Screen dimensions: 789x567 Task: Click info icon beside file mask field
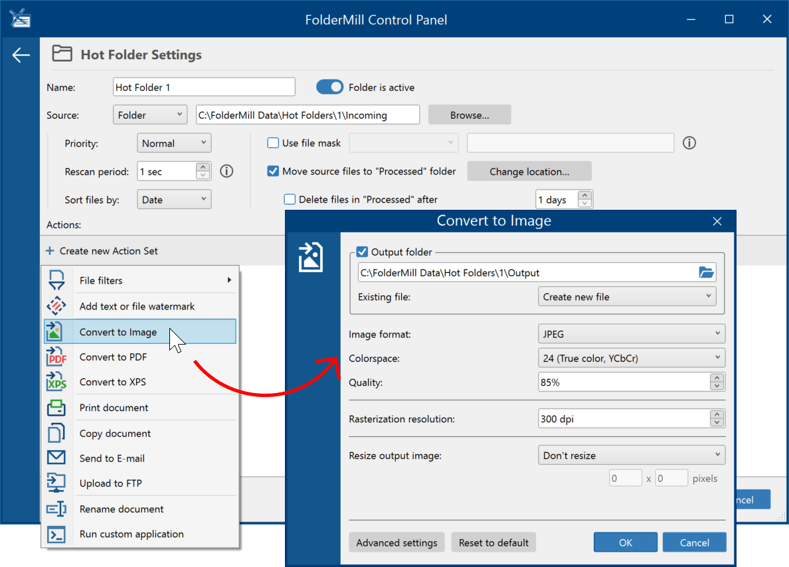[689, 143]
